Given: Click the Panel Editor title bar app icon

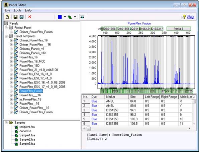Looking at the screenshot, I should 6,5.
